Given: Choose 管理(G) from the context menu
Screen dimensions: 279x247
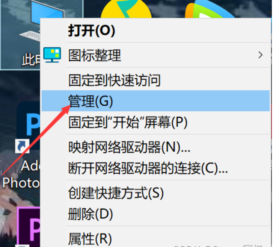Looking at the screenshot, I should [x=155, y=101].
